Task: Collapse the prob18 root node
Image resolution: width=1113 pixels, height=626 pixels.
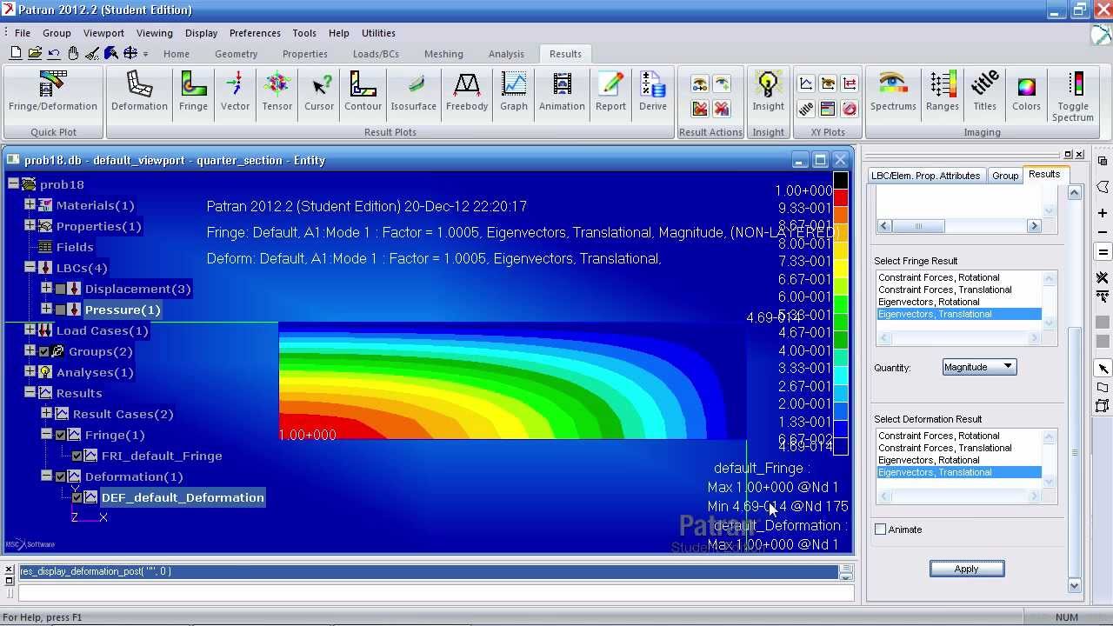Action: [x=13, y=183]
